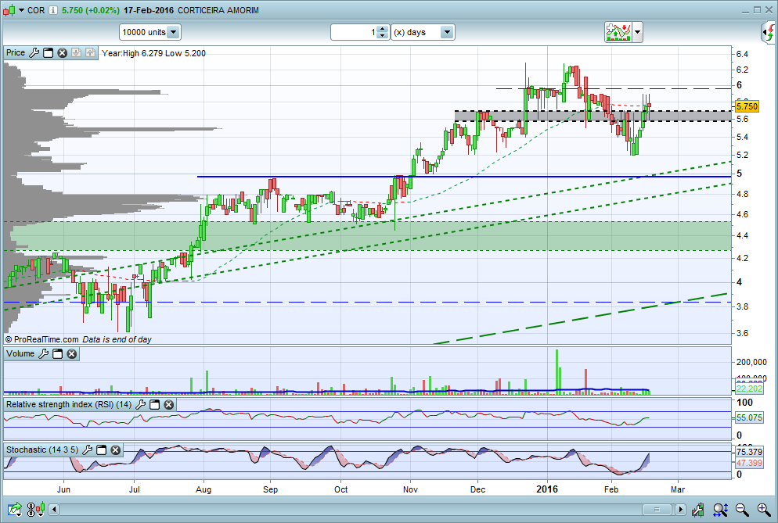Zoom out on the chart
The height and width of the screenshot is (523, 778).
[x=742, y=509]
